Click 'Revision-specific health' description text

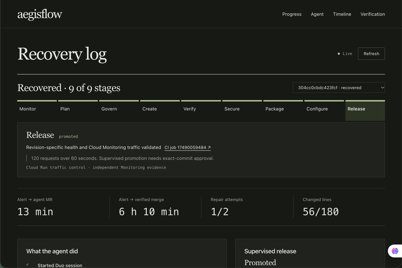click(94, 147)
